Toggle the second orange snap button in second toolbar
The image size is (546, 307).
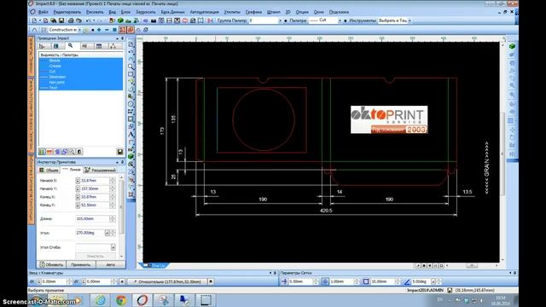pyautogui.click(x=131, y=30)
